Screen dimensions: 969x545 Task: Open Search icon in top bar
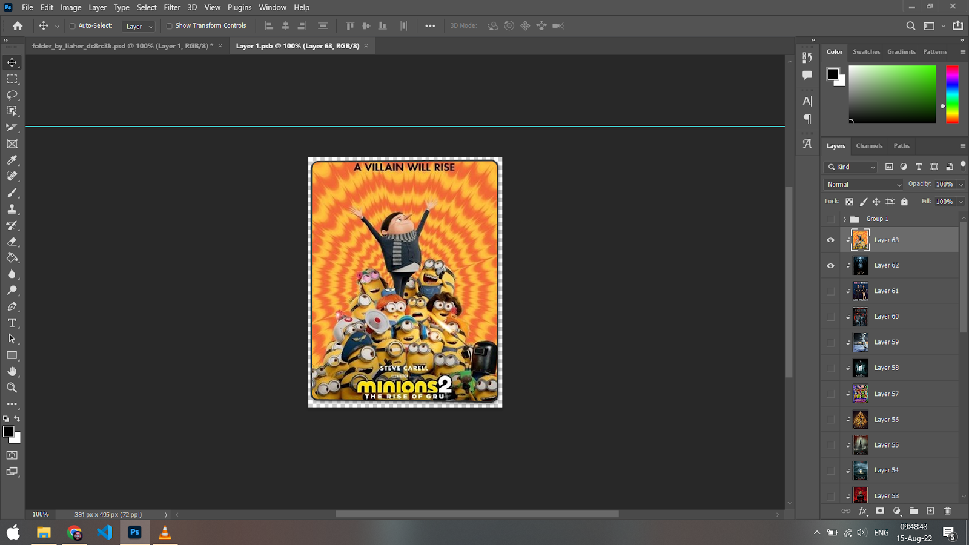pos(910,26)
